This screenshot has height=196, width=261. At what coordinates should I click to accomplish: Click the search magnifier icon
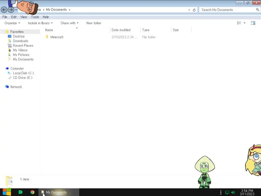click(x=257, y=10)
